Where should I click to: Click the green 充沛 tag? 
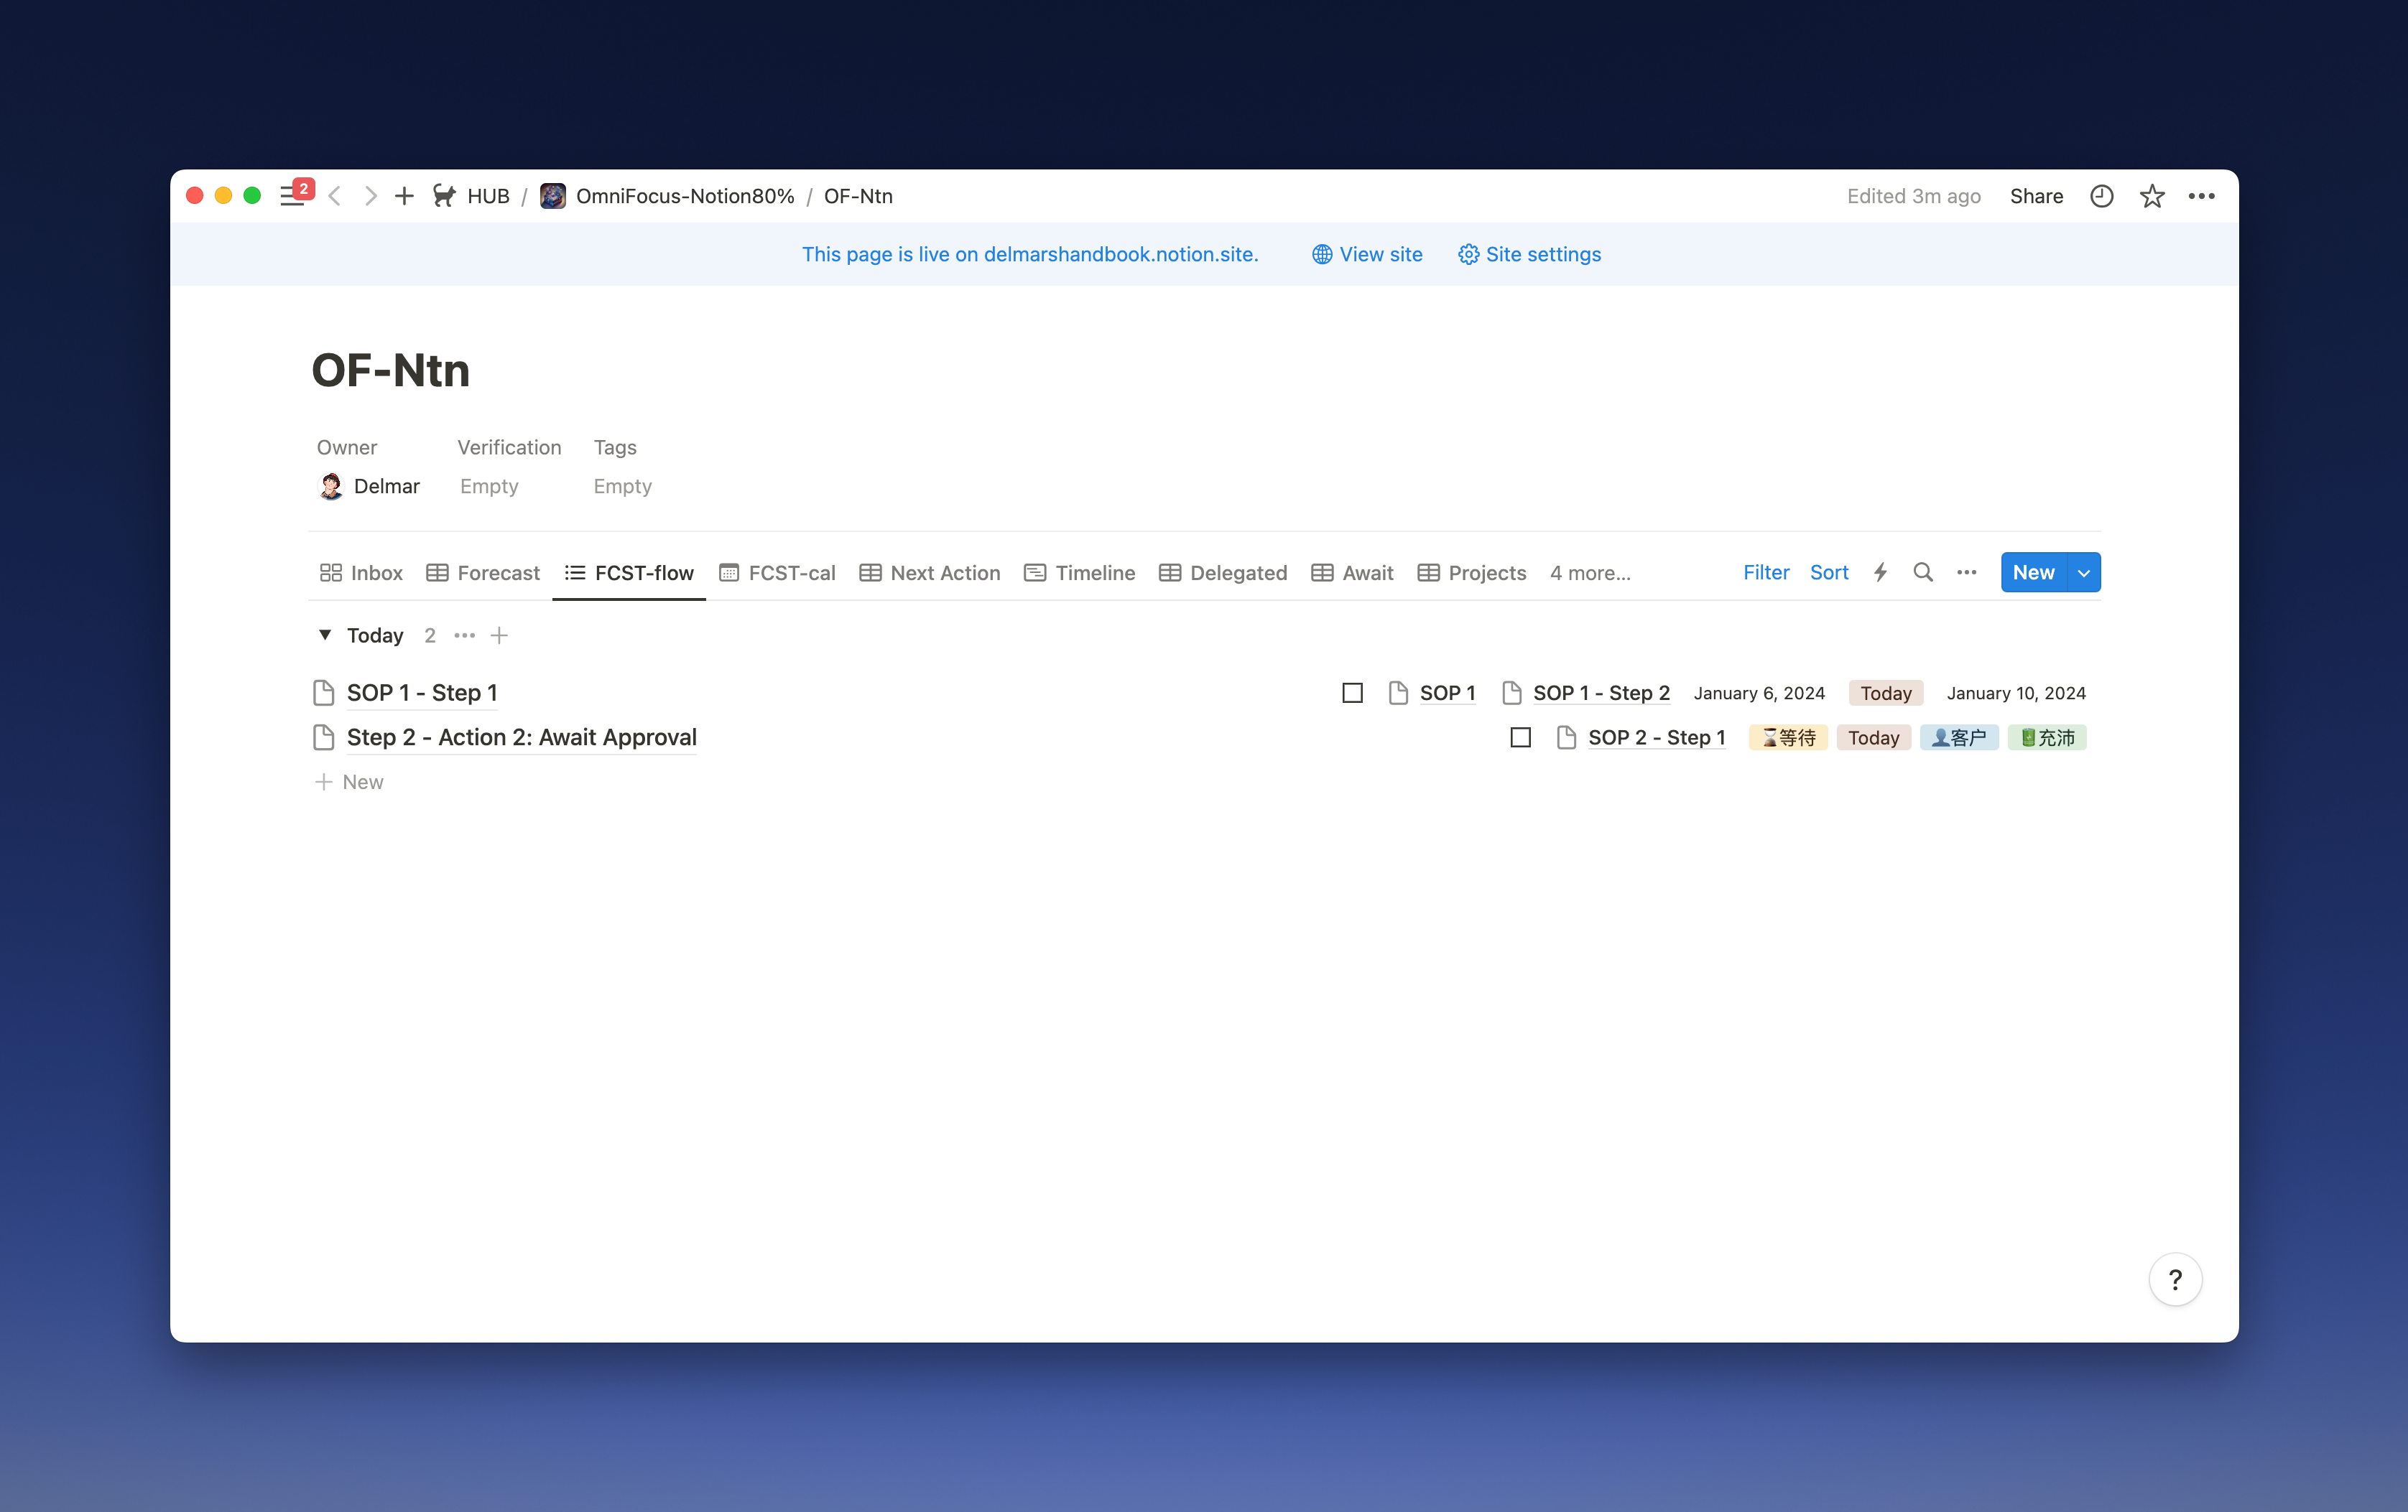pos(2046,737)
